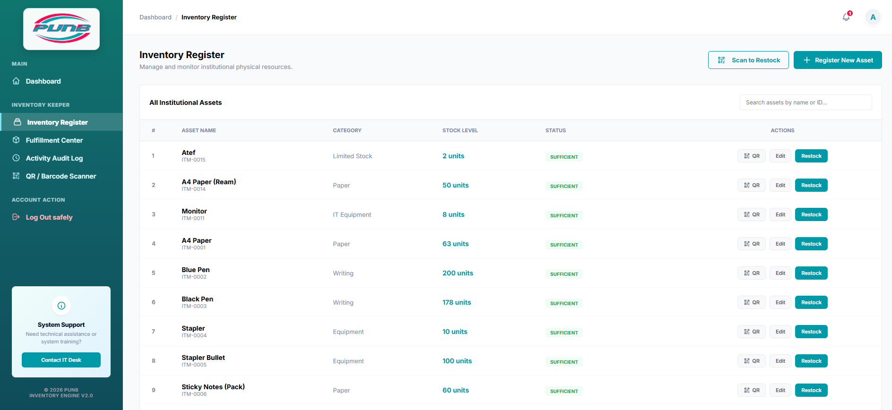Restock A4 Paper (Ream)

pyautogui.click(x=811, y=185)
